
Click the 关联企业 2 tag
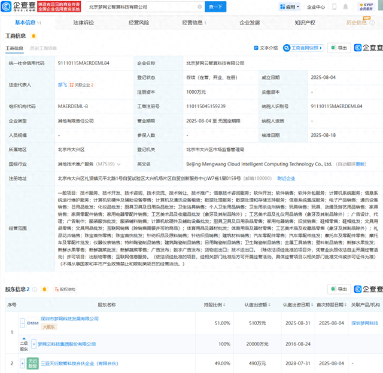point(81,85)
